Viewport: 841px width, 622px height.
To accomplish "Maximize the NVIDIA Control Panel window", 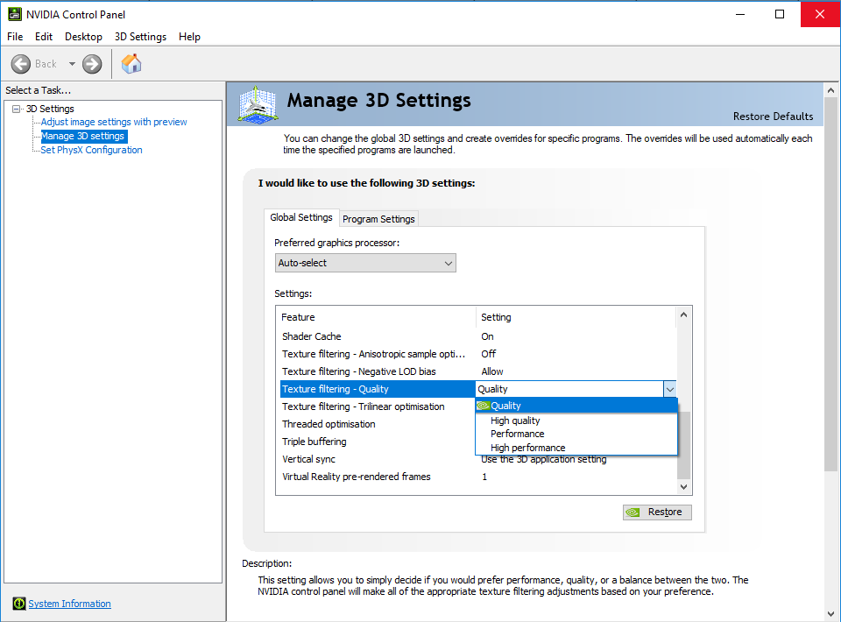I will point(780,15).
